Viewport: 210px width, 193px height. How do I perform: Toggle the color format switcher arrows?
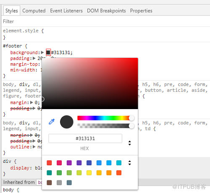point(130,143)
